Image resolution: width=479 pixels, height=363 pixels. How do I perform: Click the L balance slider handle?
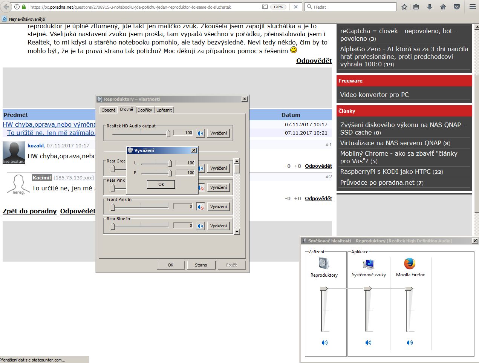pos(170,163)
